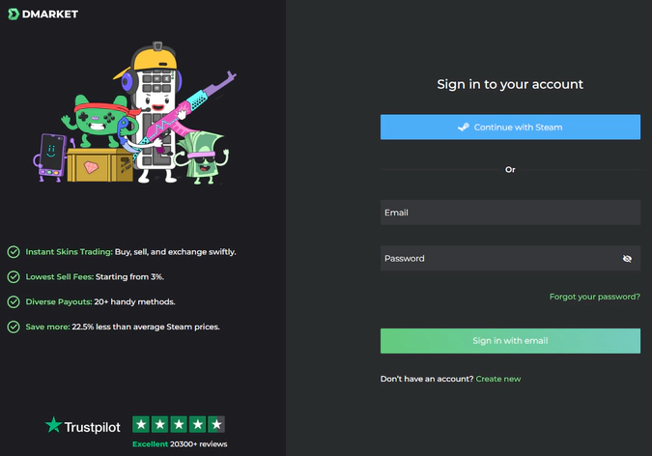Click "Don't have an account?" text
The height and width of the screenshot is (456, 652).
(427, 379)
